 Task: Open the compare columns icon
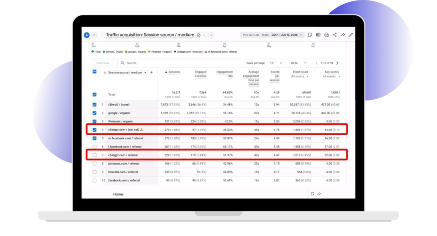pyautogui.click(x=318, y=35)
